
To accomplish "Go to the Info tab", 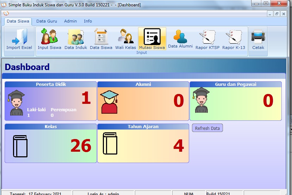I will tap(88, 21).
